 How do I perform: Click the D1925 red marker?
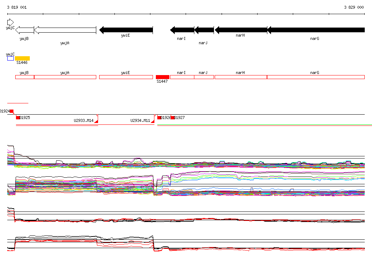click(x=18, y=118)
